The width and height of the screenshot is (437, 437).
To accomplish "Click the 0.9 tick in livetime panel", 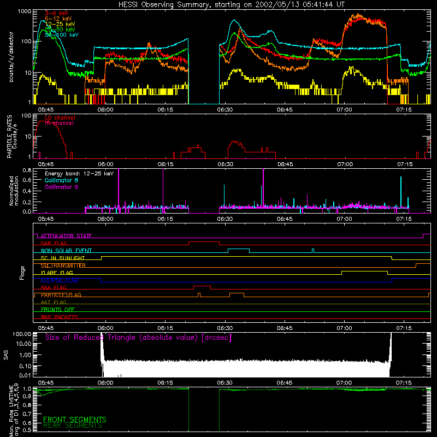I will coord(27,397).
